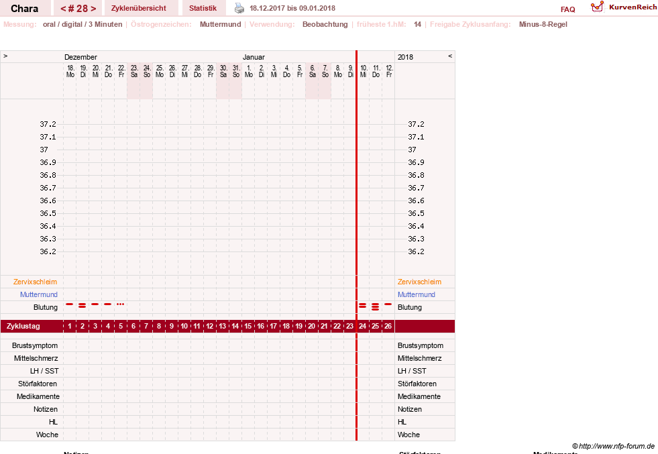Go to previous cycle with < arrow
The image size is (658, 454).
pyautogui.click(x=63, y=9)
